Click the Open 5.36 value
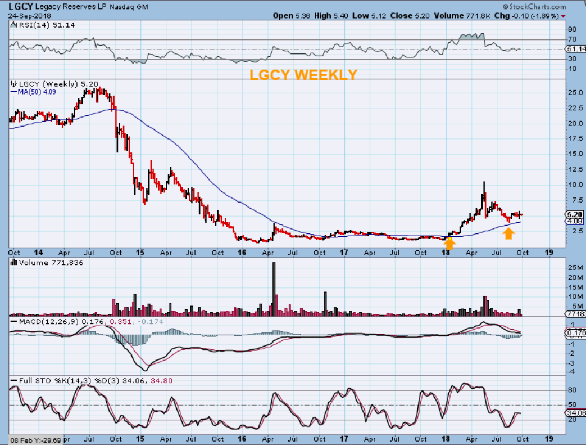The height and width of the screenshot is (445, 586). pyautogui.click(x=292, y=16)
